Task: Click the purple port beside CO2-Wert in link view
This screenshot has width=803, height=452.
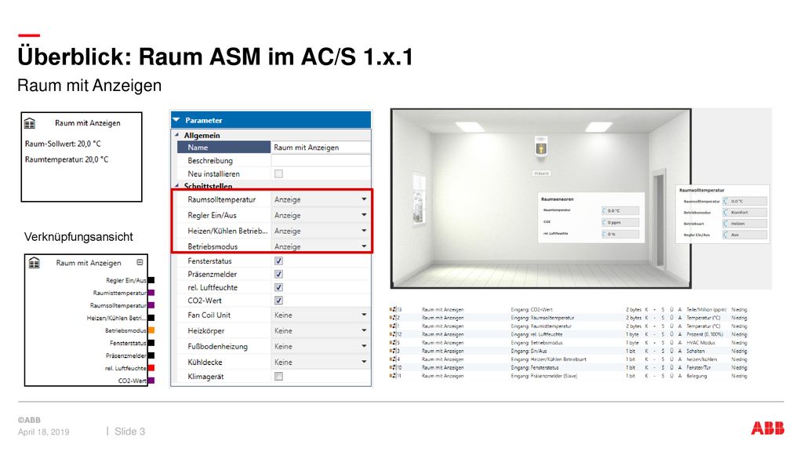Action: tap(151, 381)
